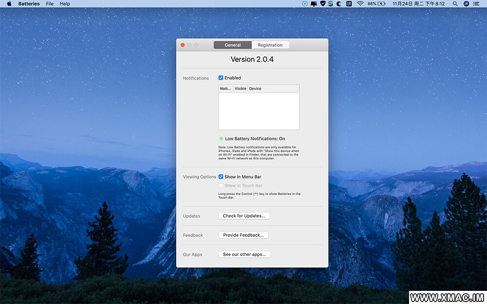Open the Help menu
This screenshot has width=487, height=304.
pos(65,4)
